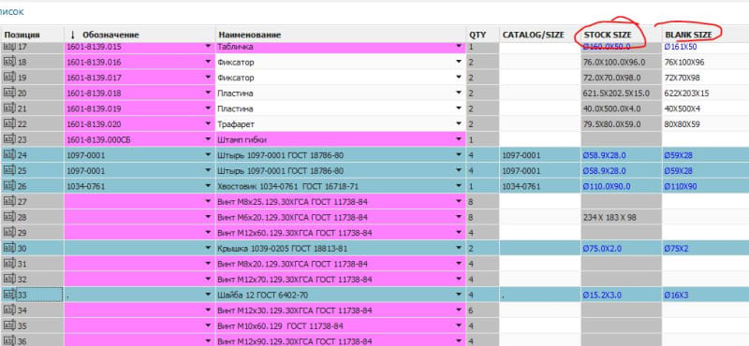
Task: Click the row icon for position 31
Action: 9,264
